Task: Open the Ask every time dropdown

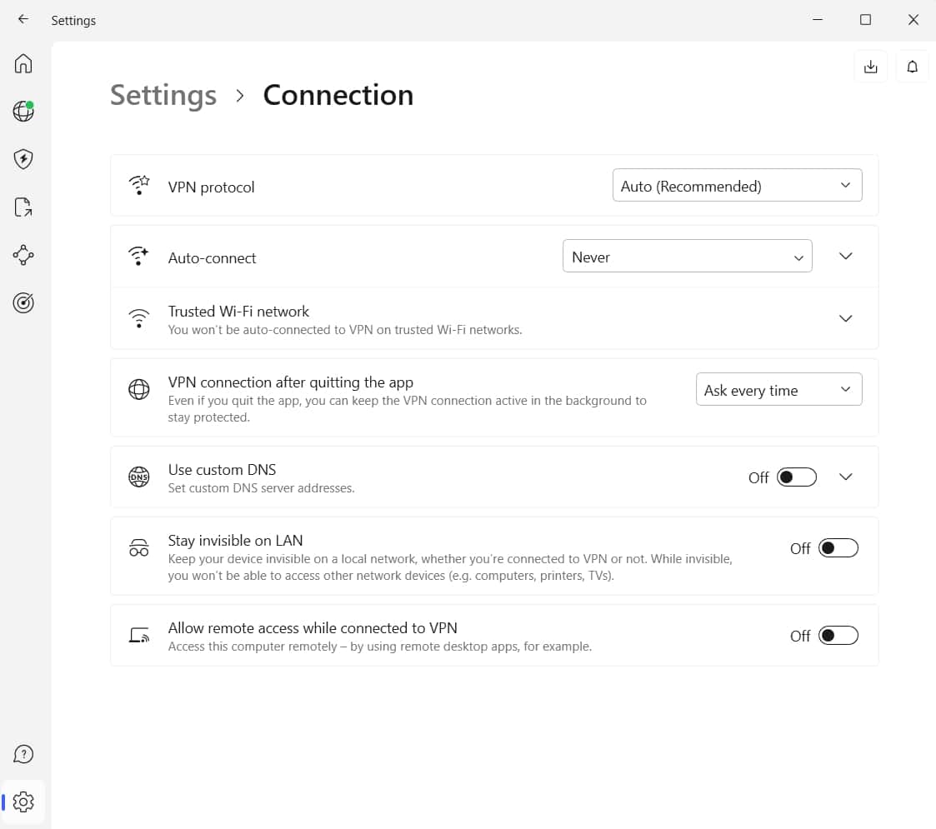Action: [778, 390]
